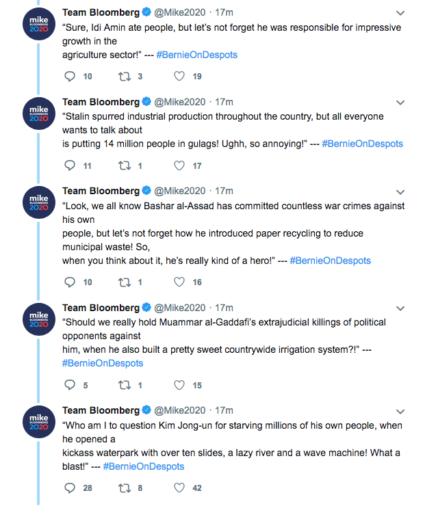Screen dimensions: 425x506
Task: Like the Kim Jong-un waterpark tweet
Action: click(x=179, y=488)
